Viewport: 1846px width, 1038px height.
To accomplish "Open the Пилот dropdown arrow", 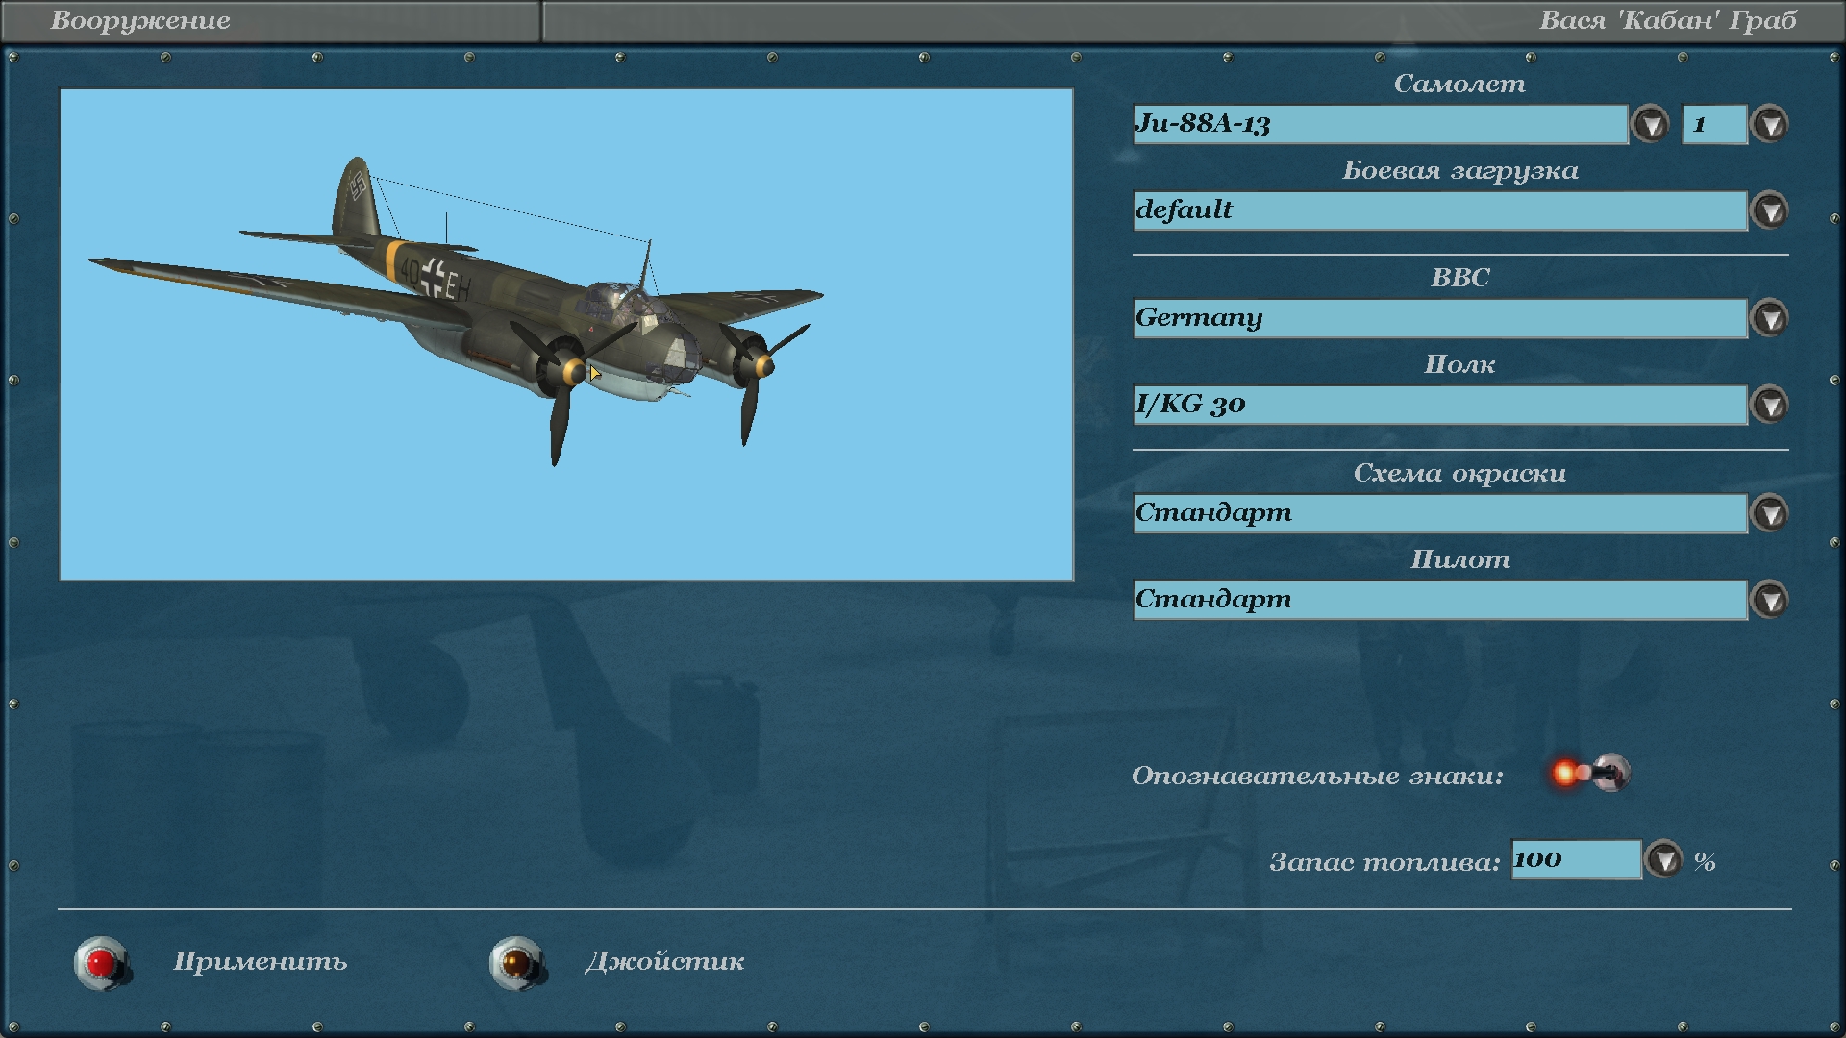I will point(1770,600).
